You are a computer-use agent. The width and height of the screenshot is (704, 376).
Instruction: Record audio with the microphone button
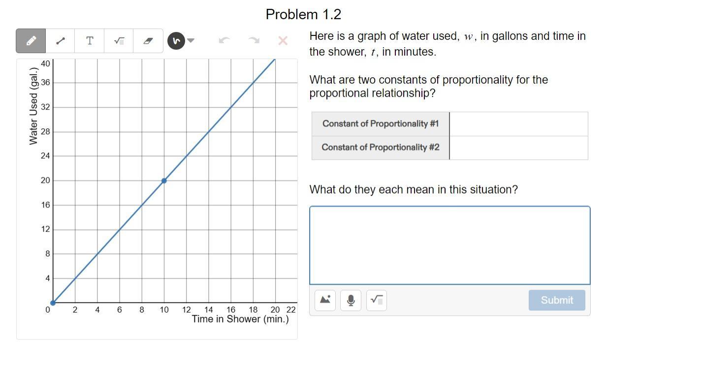click(x=351, y=300)
